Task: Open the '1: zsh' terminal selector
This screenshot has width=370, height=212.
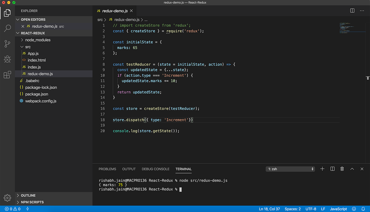Action: coord(290,169)
